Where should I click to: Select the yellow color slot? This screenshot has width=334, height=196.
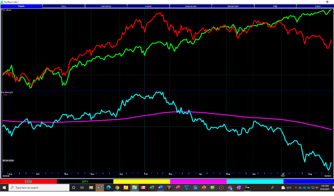tap(142, 181)
